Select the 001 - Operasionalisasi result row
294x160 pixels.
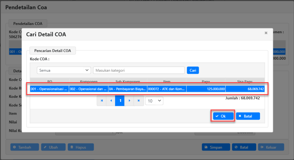pyautogui.click(x=49, y=89)
